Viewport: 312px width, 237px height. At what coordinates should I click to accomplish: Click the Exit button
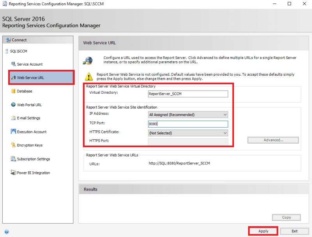pos(293,231)
